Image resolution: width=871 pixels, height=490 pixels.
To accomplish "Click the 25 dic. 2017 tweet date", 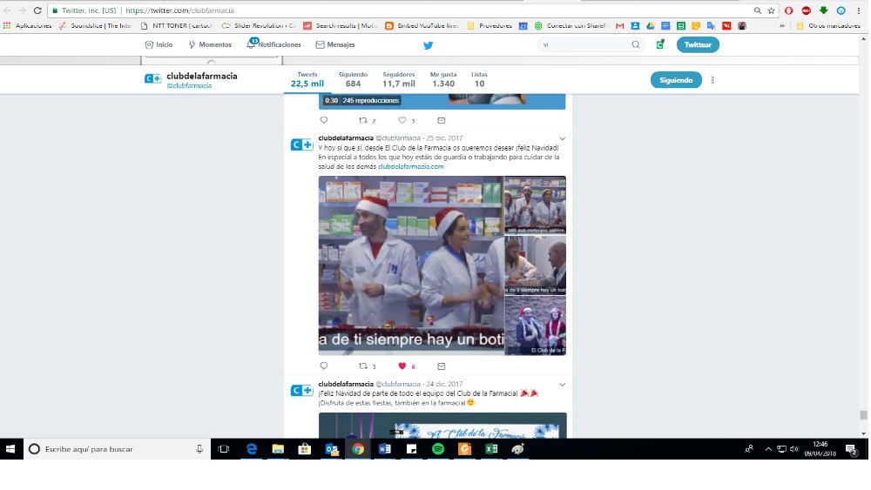I will coord(444,138).
